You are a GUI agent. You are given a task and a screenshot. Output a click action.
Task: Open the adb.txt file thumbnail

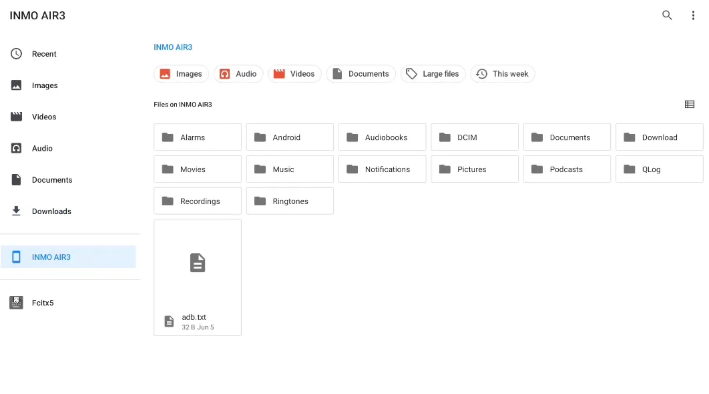point(197,263)
